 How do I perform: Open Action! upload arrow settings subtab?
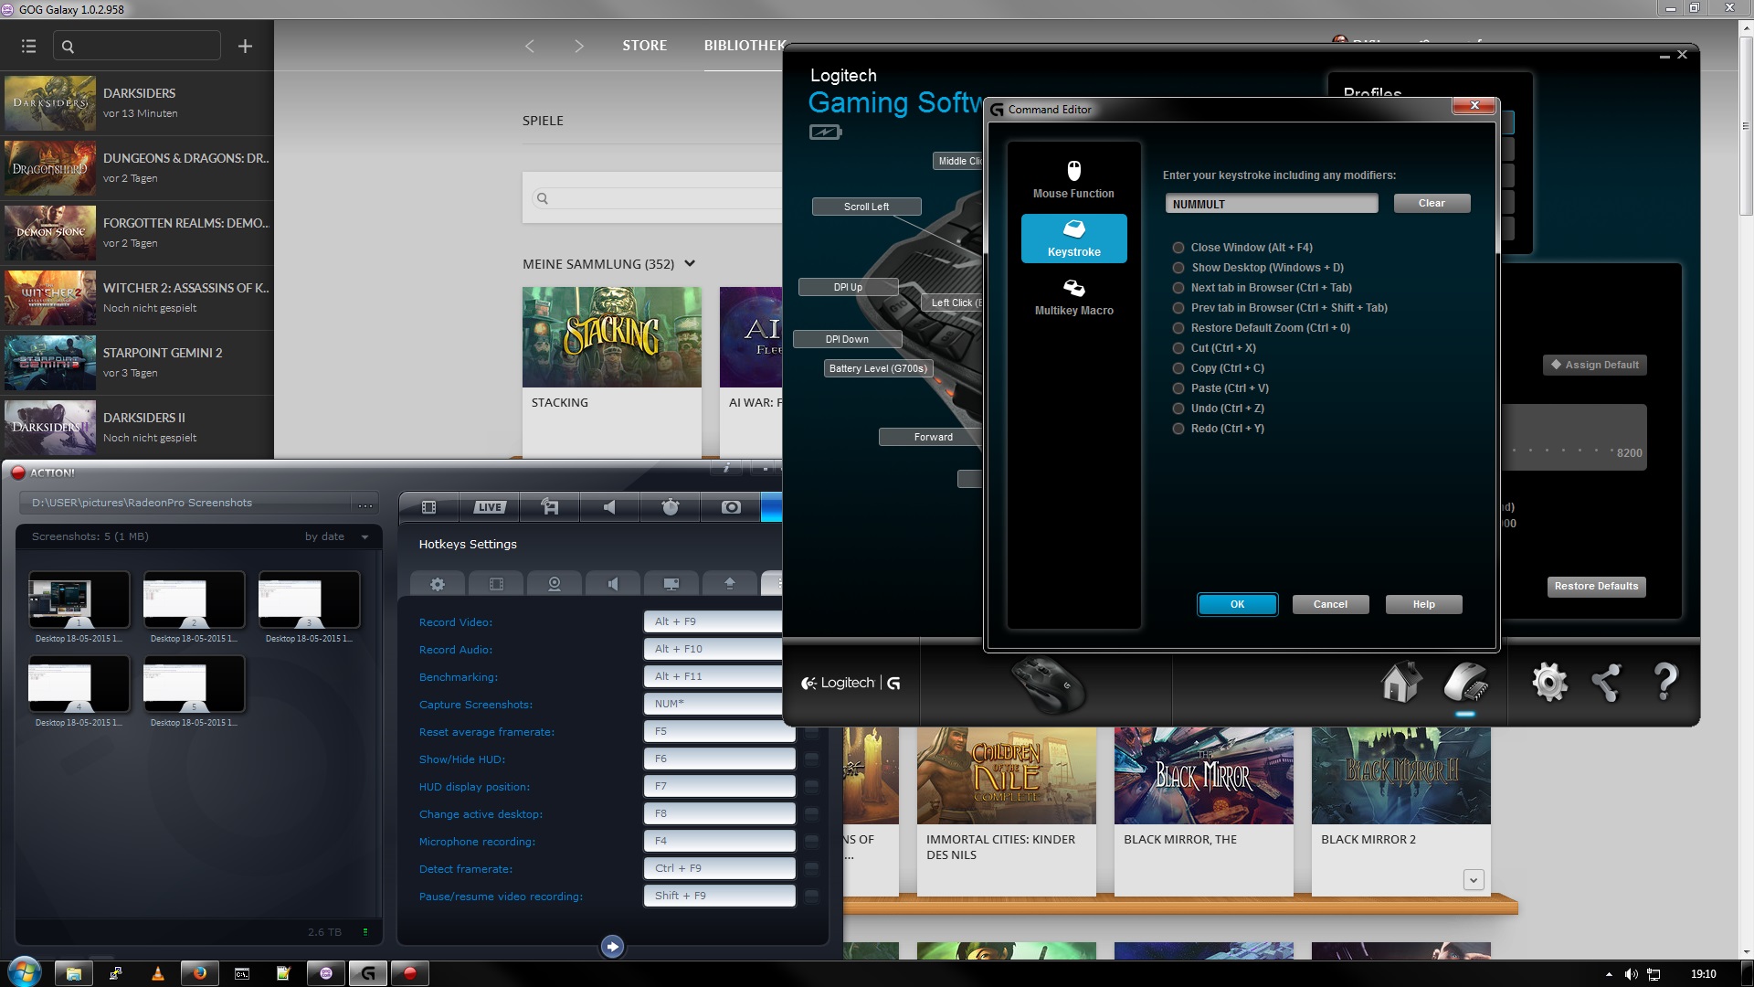tap(729, 584)
